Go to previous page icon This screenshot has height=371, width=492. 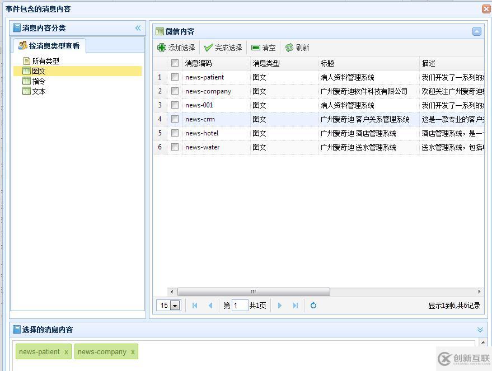click(x=210, y=306)
